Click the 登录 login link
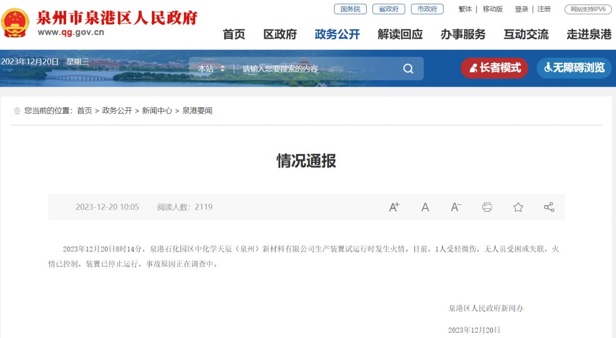616x338 pixels. click(x=521, y=9)
